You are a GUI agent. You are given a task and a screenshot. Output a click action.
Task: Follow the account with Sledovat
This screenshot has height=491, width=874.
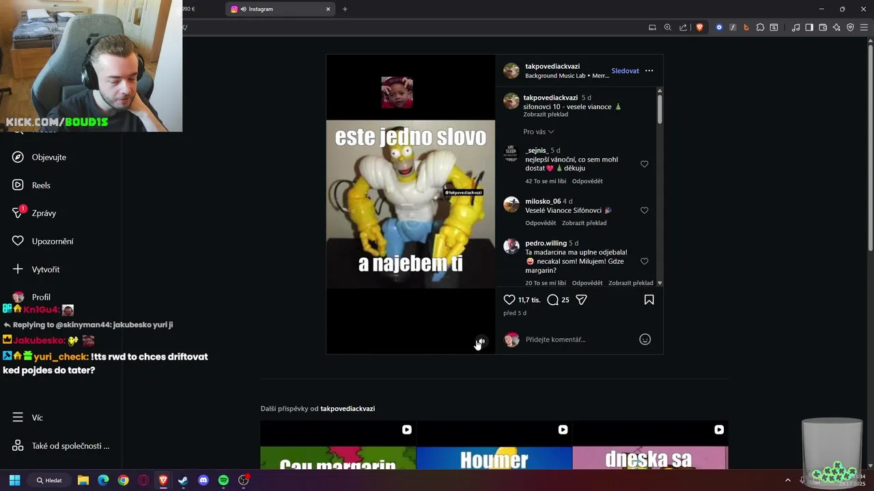[625, 71]
